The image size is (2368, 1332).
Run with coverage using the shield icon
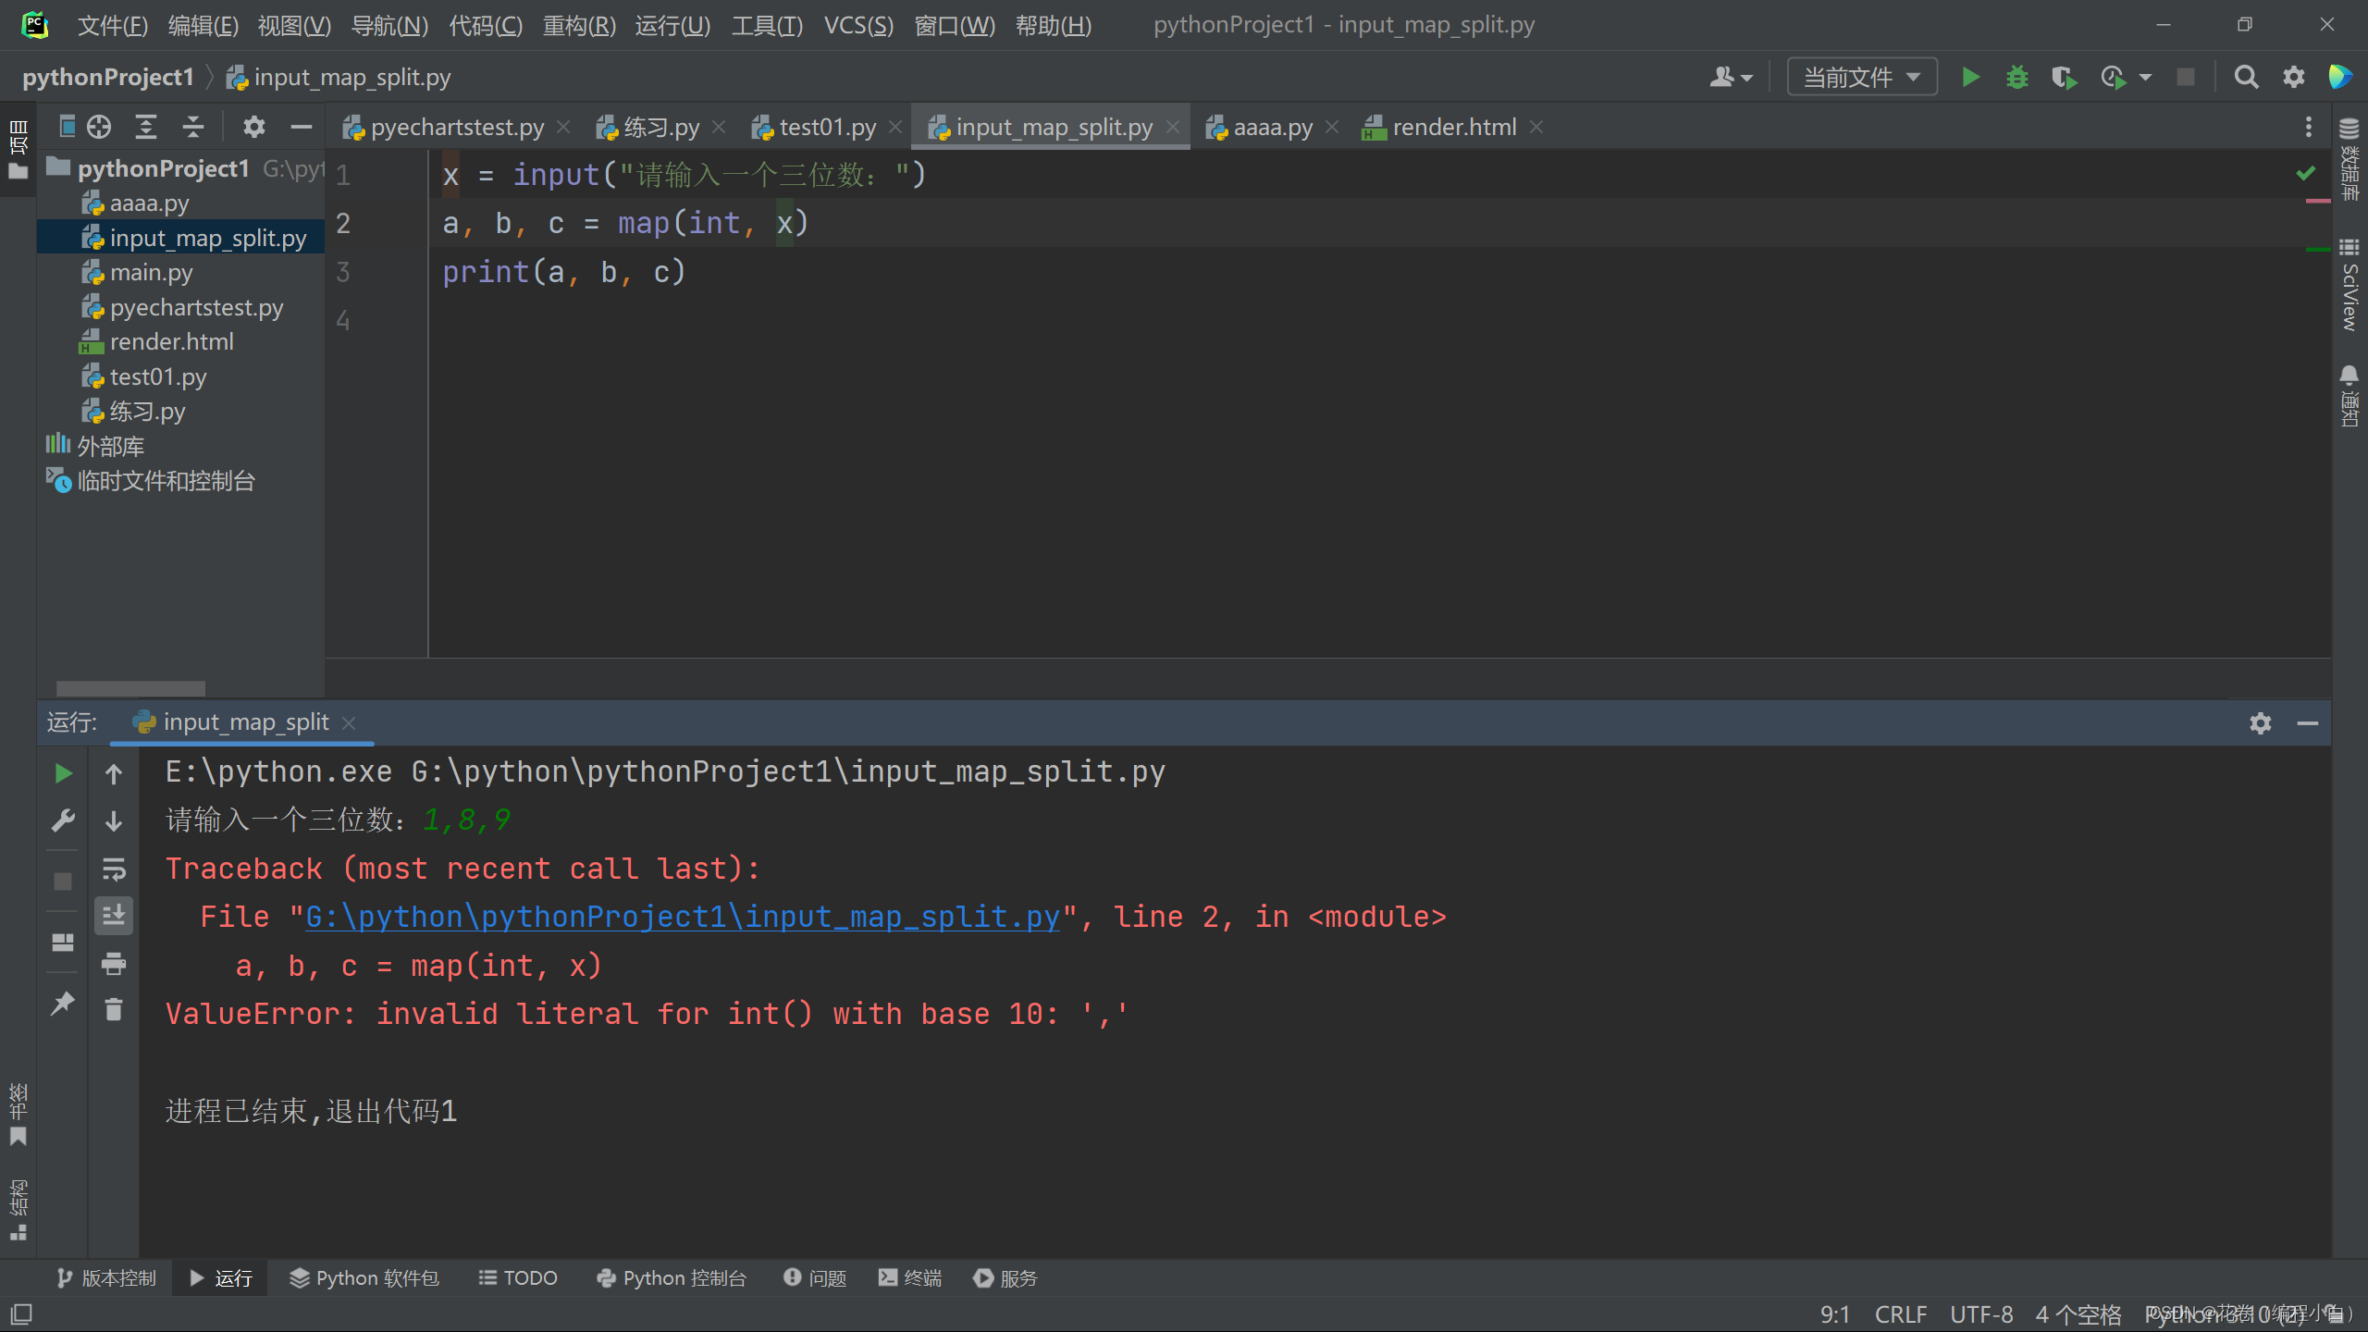[2063, 77]
